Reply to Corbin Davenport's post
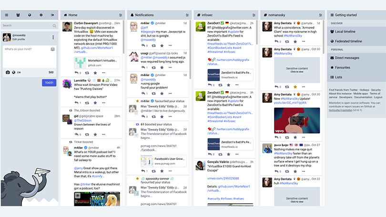 point(77,73)
